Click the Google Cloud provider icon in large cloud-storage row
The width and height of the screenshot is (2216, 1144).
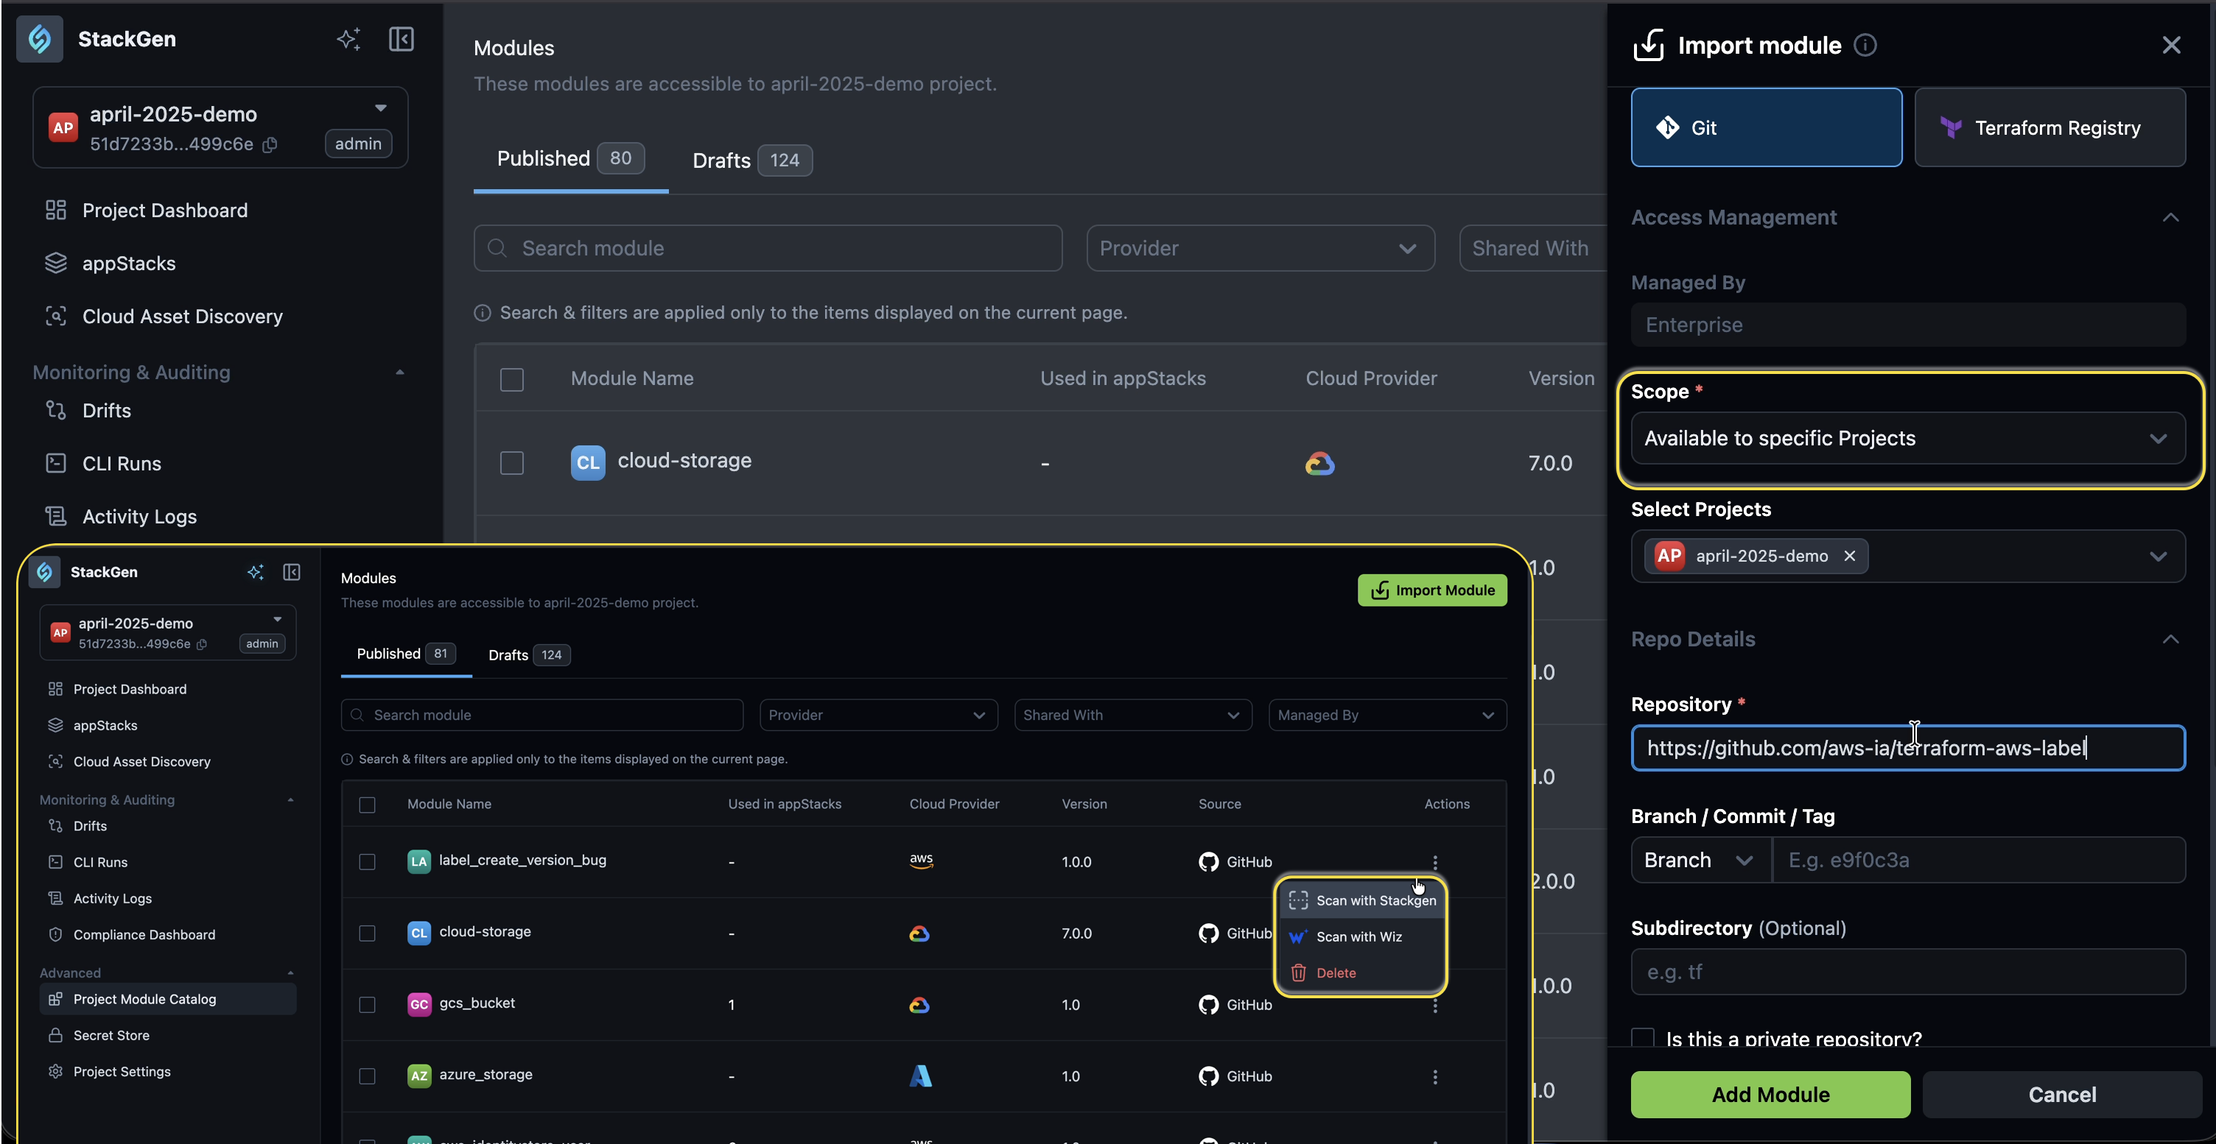[x=1319, y=463]
